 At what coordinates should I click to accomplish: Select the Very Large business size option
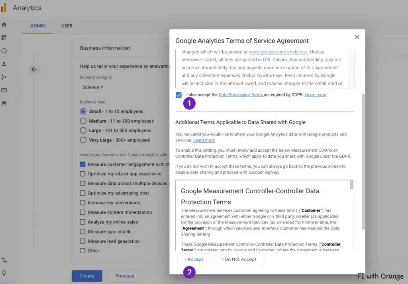(x=83, y=140)
